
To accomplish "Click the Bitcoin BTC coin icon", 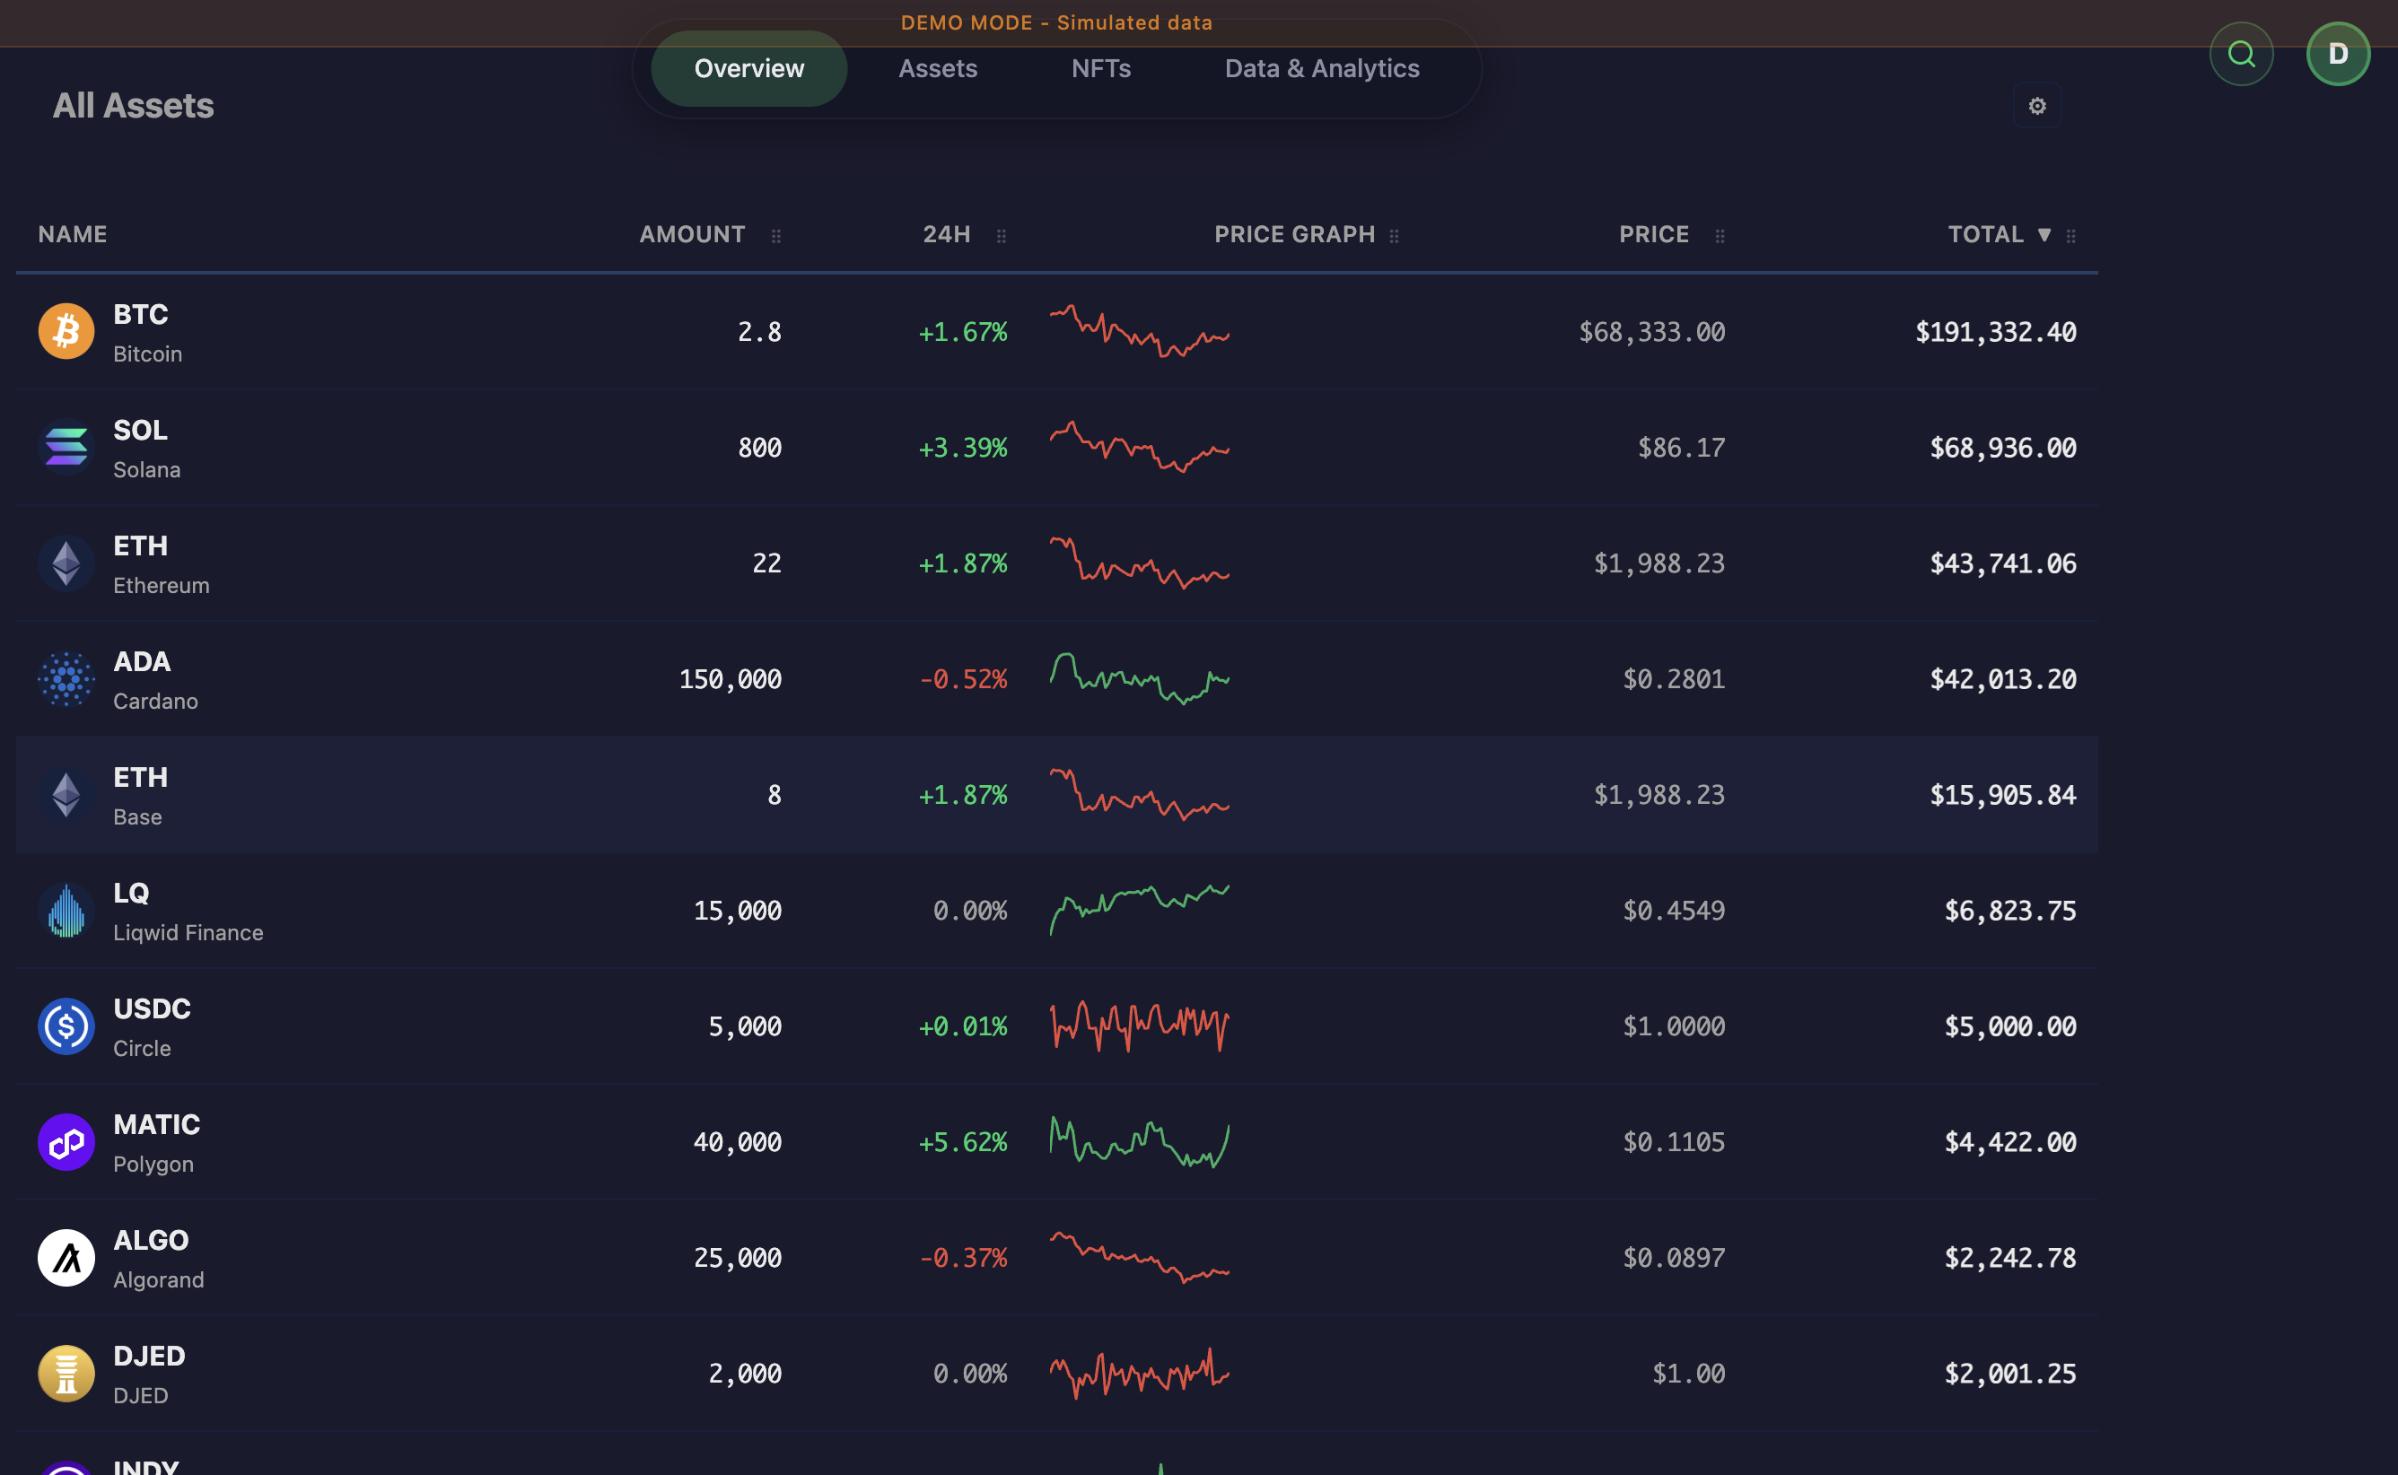I will (66, 331).
